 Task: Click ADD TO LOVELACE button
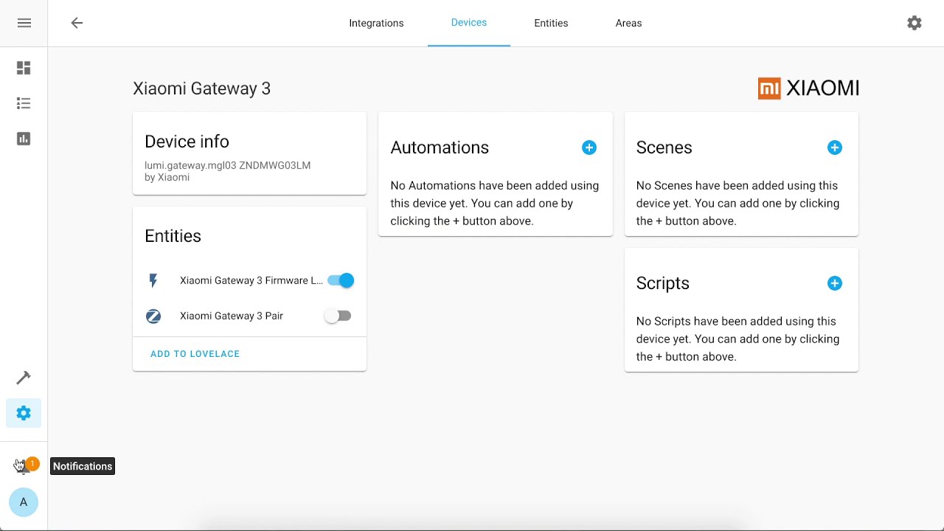coord(195,354)
